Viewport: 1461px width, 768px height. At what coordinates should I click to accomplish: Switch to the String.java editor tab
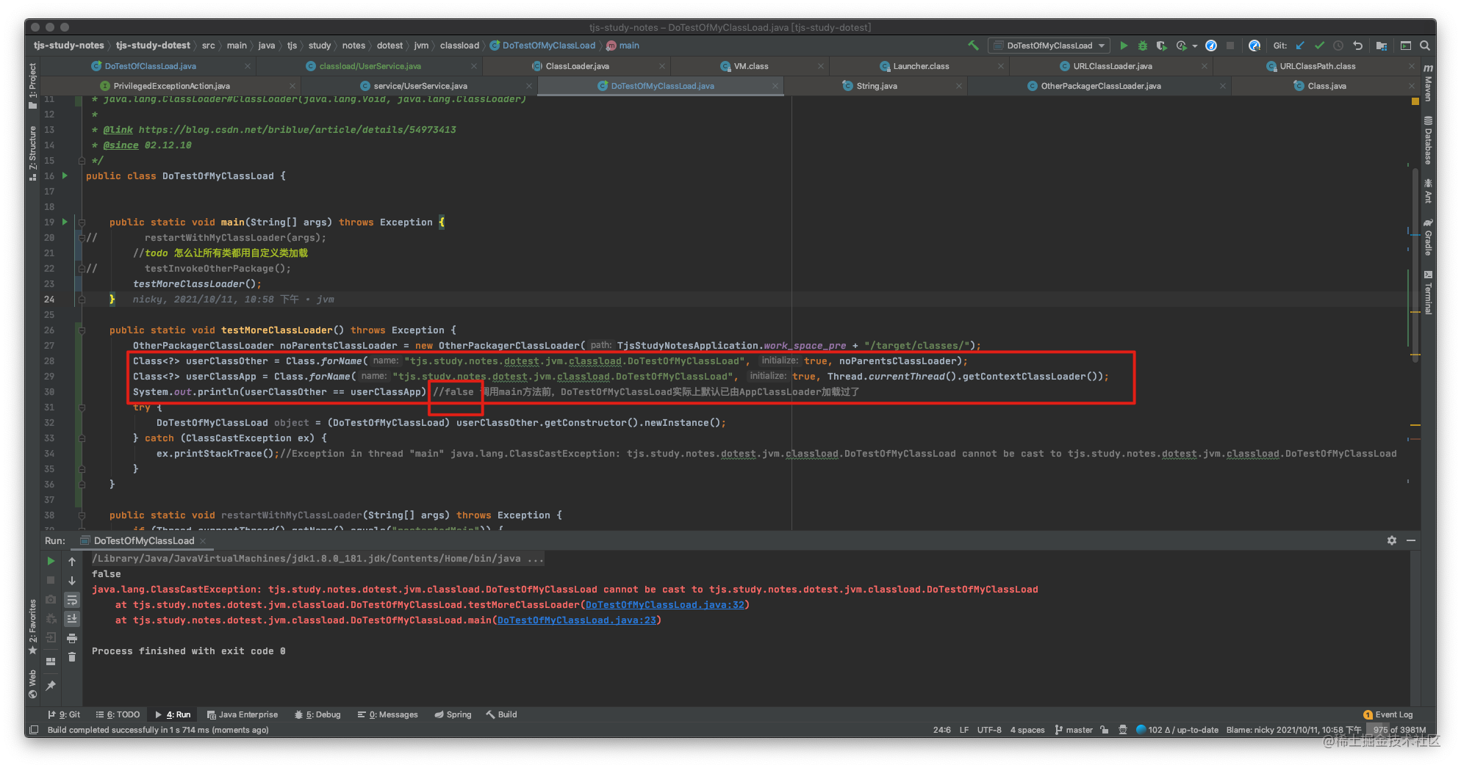876,86
